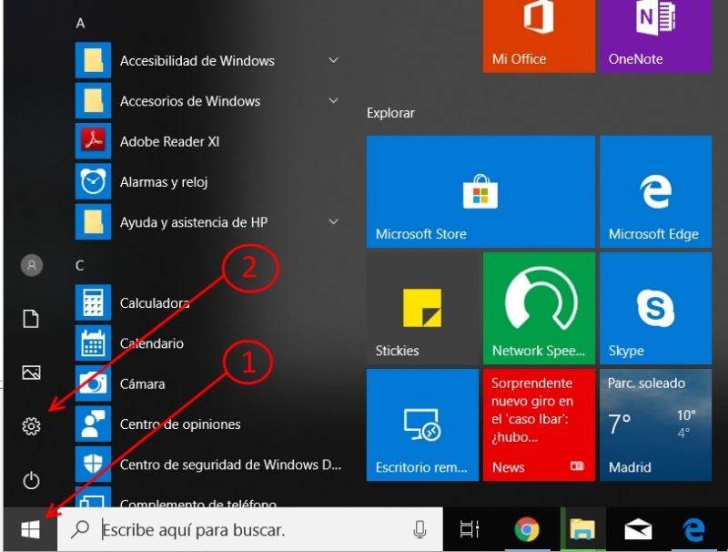Viewport: 728px width, 552px height.
Task: Open the Documents sidebar icon
Action: [x=31, y=319]
